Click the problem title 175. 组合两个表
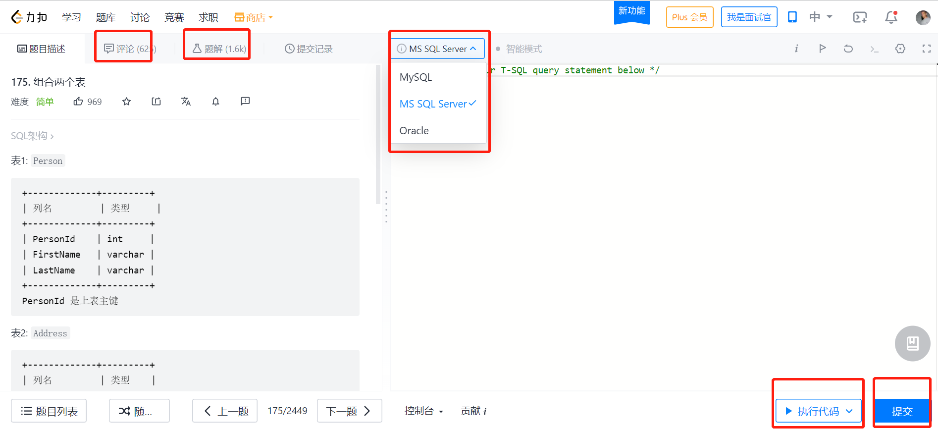This screenshot has height=429, width=938. tap(49, 82)
